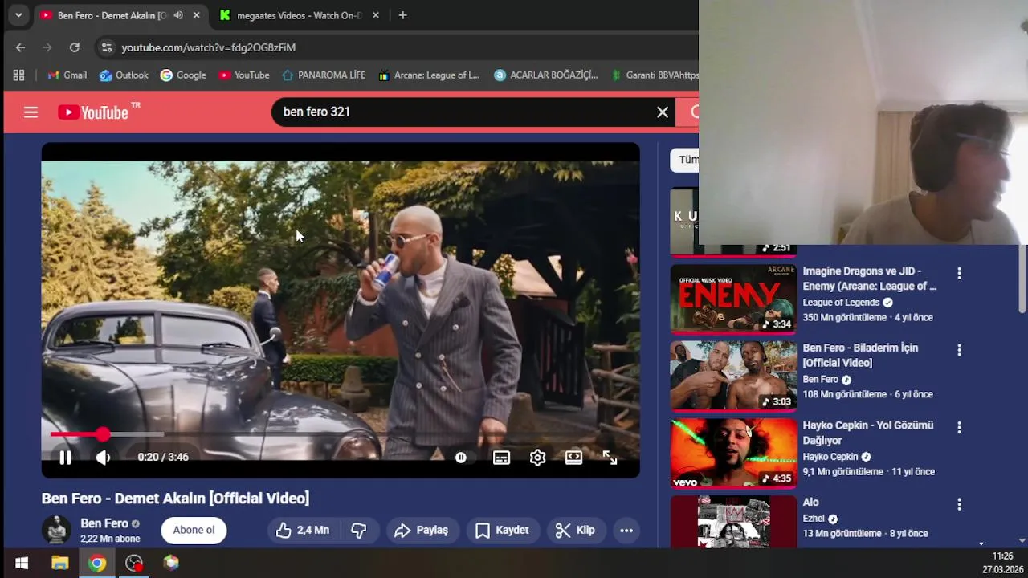View site information icon in the address bar
This screenshot has height=578, width=1028.
[106, 47]
